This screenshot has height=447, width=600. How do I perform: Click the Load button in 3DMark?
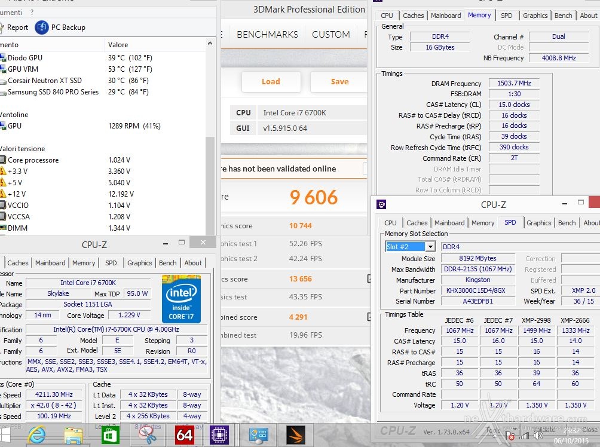[271, 81]
